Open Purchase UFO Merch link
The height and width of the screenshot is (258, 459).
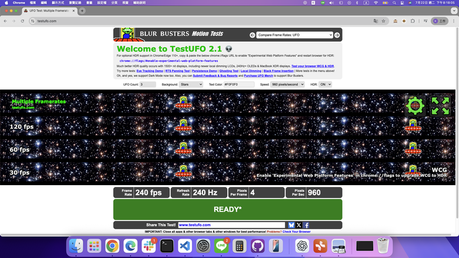258,76
